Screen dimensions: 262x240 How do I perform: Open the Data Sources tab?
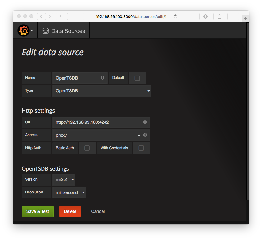[x=64, y=31]
